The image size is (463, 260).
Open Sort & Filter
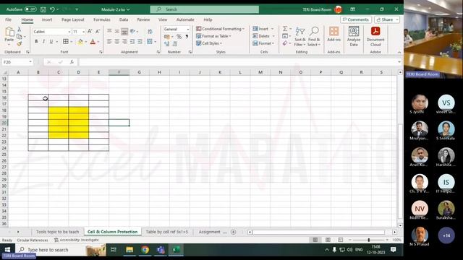[300, 37]
